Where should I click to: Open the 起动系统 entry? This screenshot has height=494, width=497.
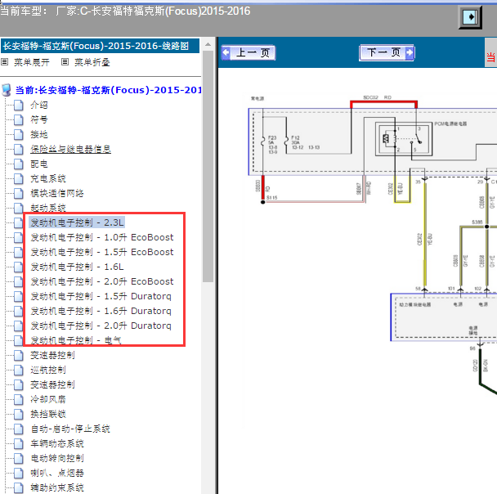[48, 208]
